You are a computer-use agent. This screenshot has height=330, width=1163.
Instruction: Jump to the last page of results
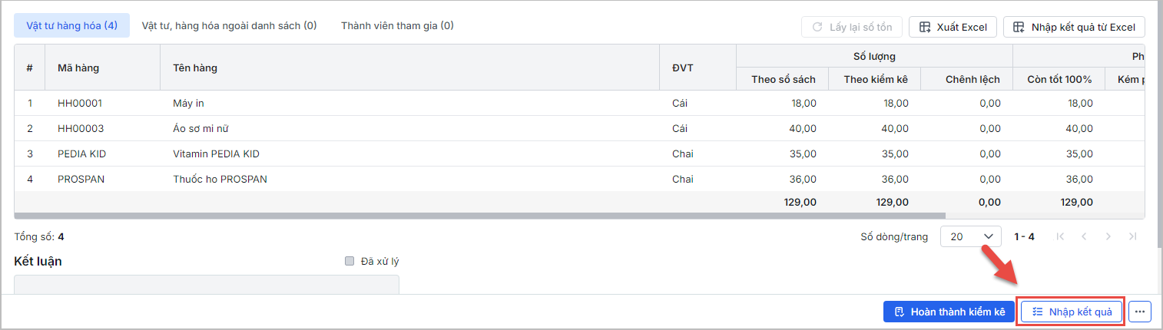(x=1132, y=236)
